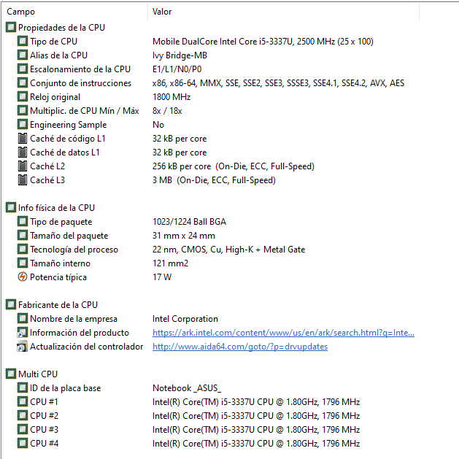459x459 pixels.
Task: Select the Intel Corporation company value
Action: [x=185, y=319]
